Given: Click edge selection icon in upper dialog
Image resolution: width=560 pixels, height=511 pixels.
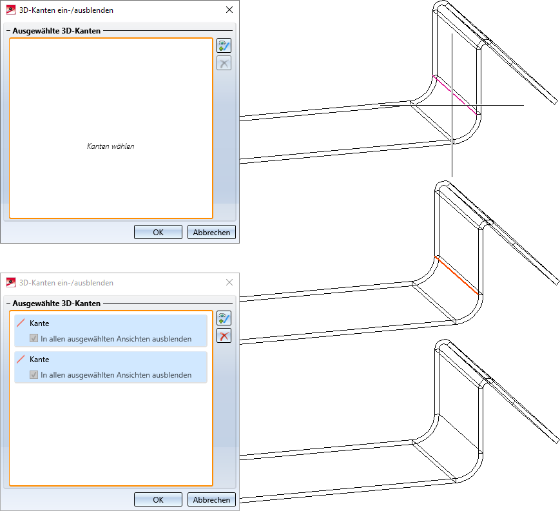Looking at the screenshot, I should tap(224, 46).
